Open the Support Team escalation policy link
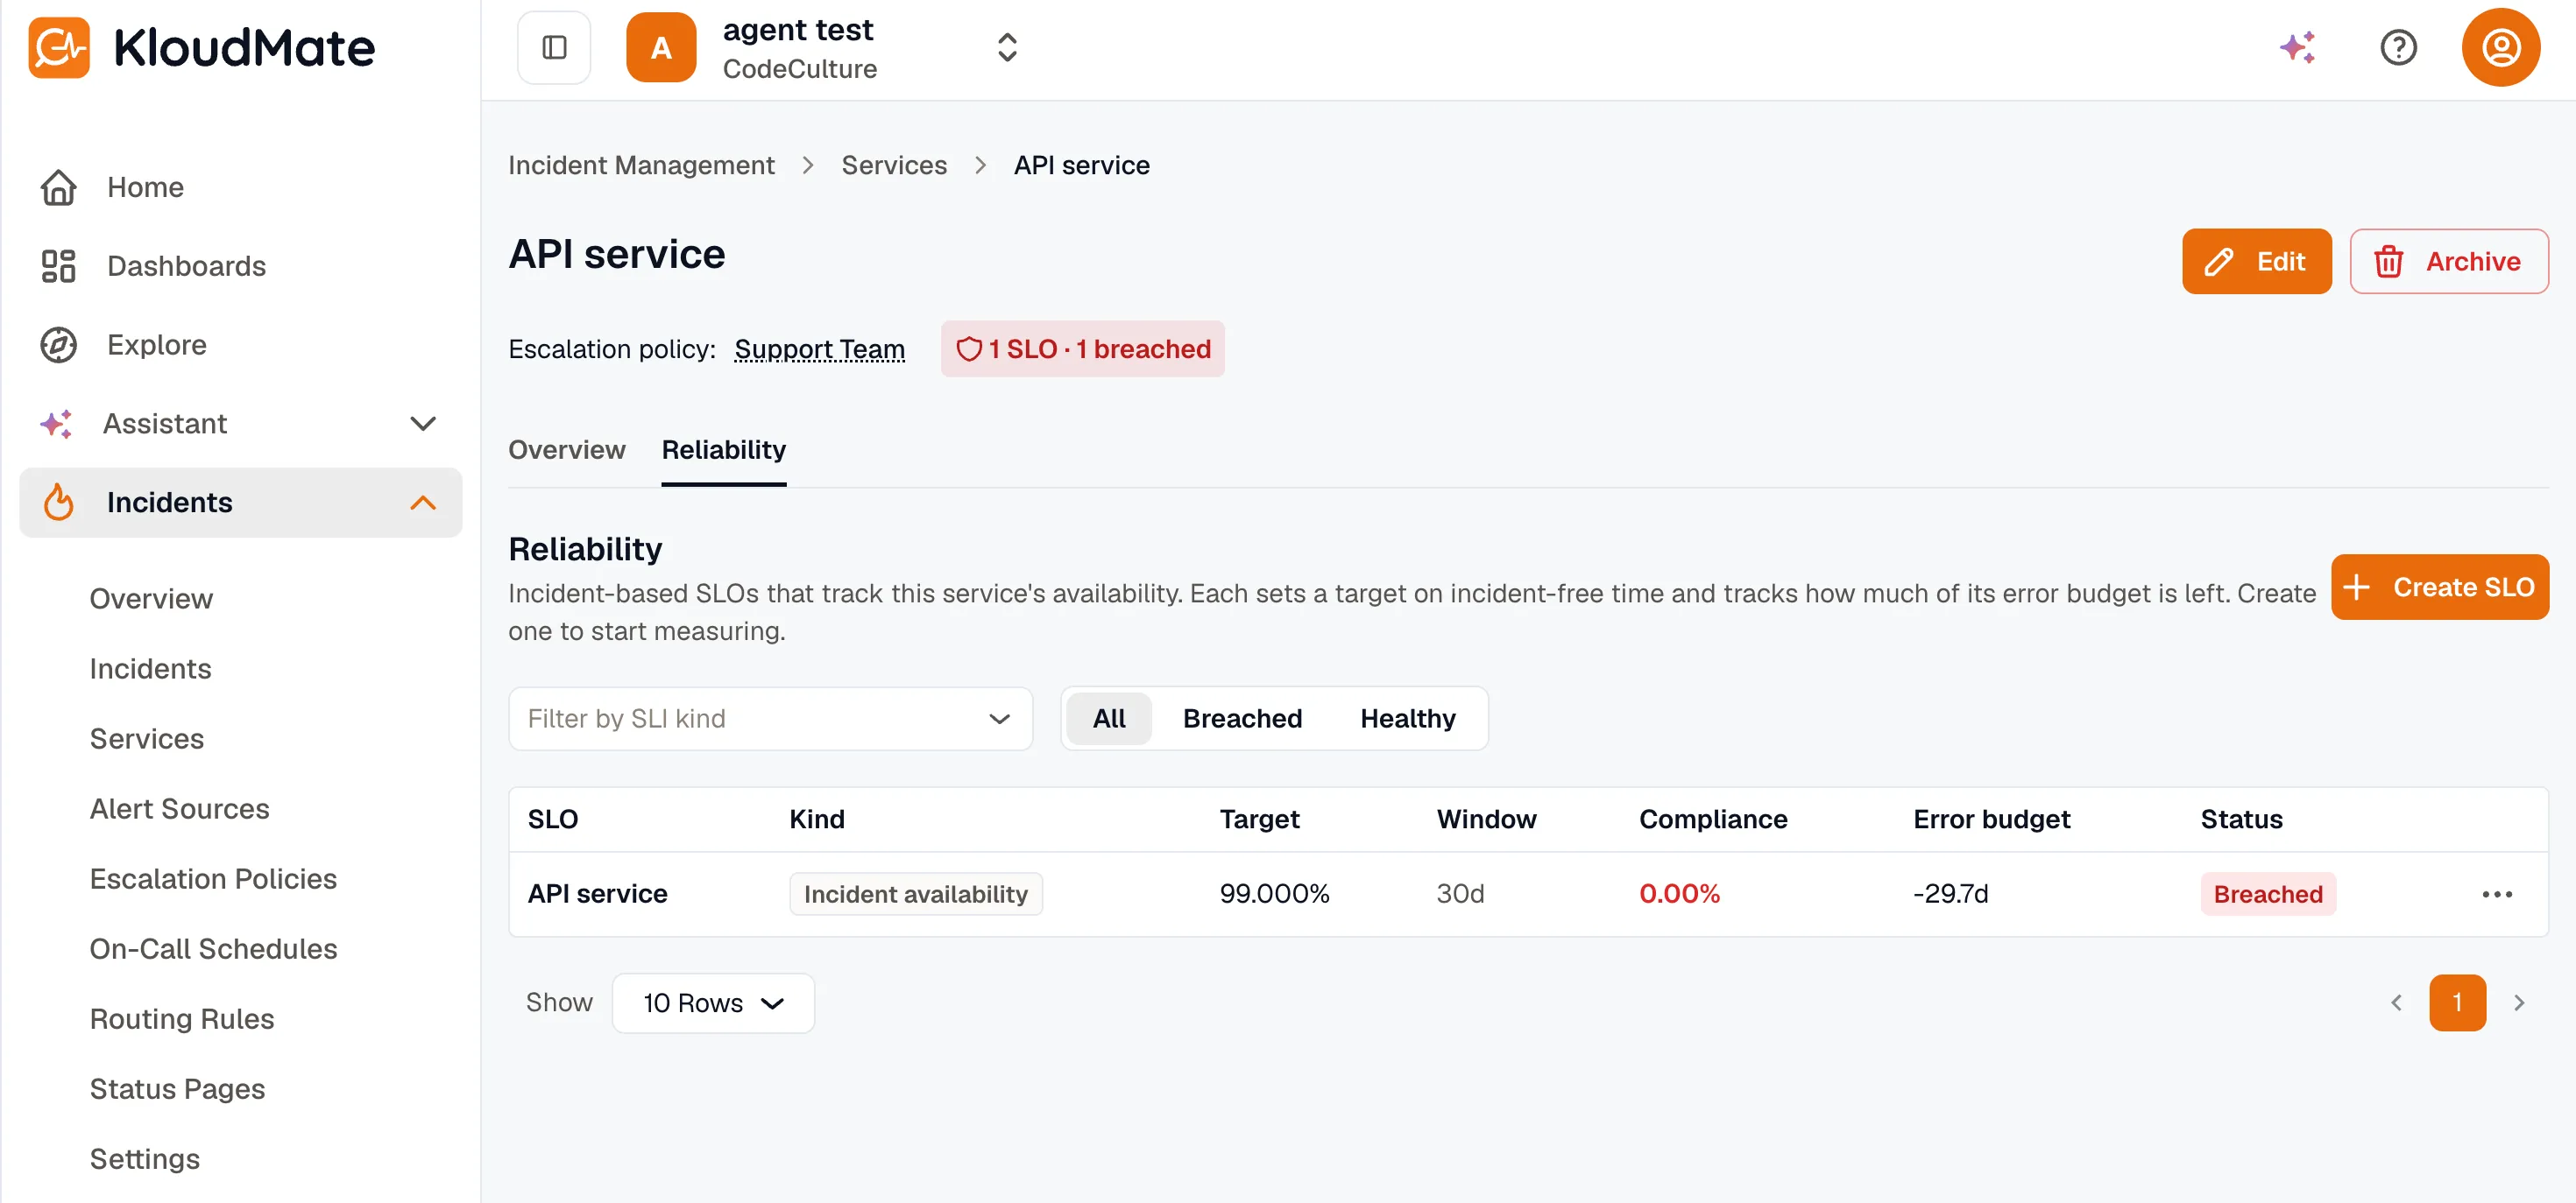 [819, 348]
